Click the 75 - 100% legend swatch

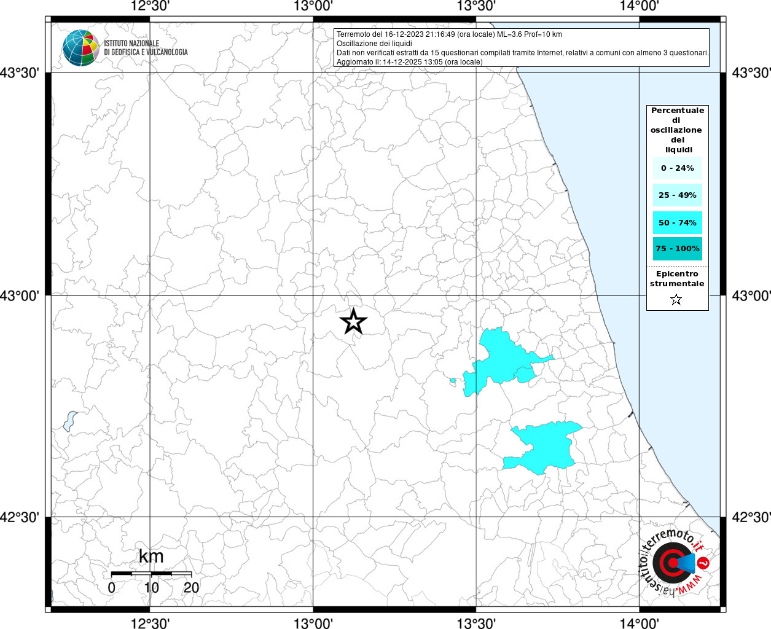click(677, 249)
